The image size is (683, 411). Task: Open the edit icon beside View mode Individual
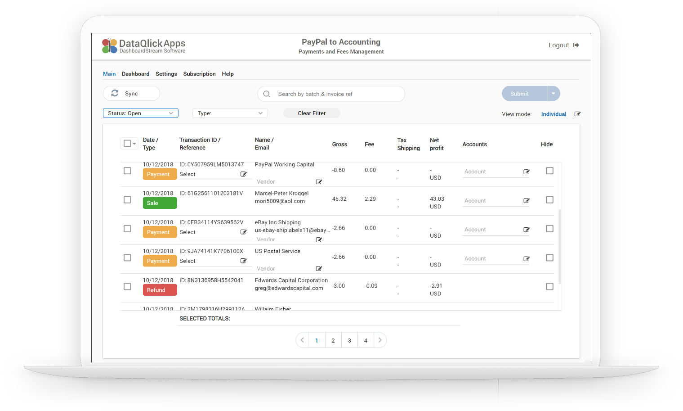[x=577, y=114]
